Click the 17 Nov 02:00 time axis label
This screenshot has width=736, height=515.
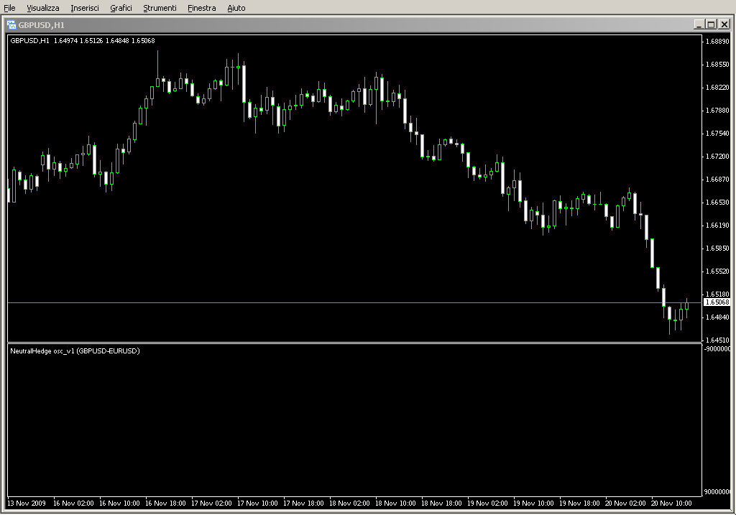coord(211,504)
